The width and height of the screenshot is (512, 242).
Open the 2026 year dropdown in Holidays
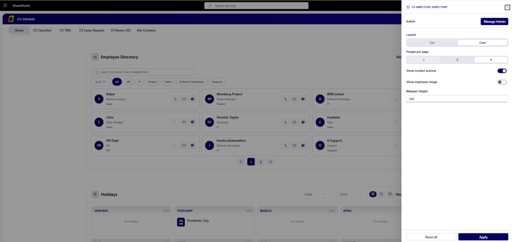(x=350, y=194)
